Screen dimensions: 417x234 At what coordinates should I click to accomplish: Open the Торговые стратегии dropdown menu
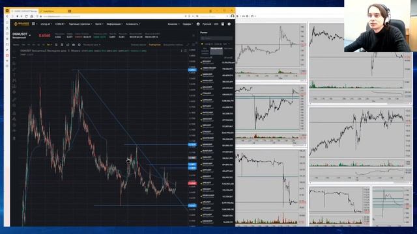tap(80, 24)
